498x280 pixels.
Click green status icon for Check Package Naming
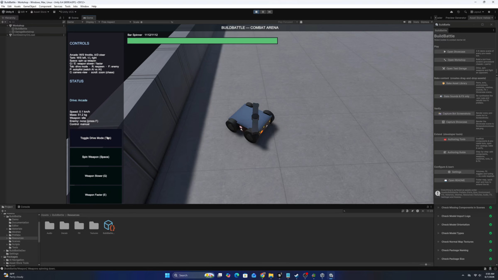(491, 250)
